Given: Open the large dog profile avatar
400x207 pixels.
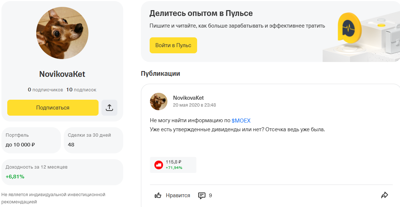Looking at the screenshot, I should pyautogui.click(x=62, y=33).
